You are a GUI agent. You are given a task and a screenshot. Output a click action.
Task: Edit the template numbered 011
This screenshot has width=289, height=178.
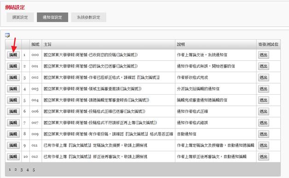click(13, 145)
